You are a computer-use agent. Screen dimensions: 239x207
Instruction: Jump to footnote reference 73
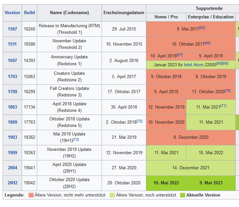click(76, 139)
